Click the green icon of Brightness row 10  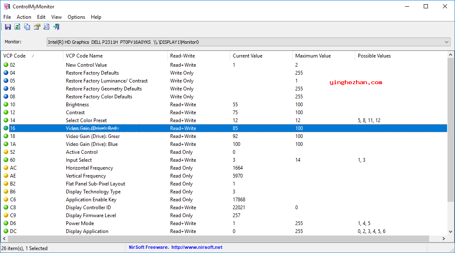point(6,105)
